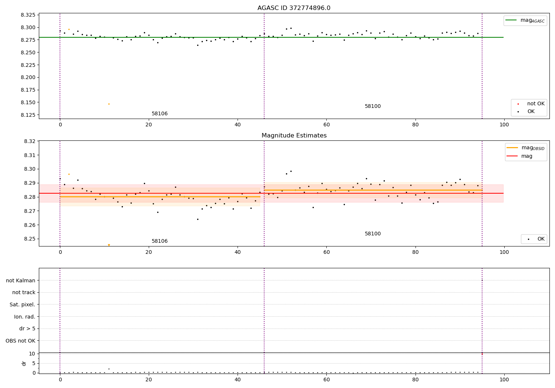This screenshot has height=388, width=555.
Task: Click the "AGASC ID 372774896.0" plot title
Action: 294,8
